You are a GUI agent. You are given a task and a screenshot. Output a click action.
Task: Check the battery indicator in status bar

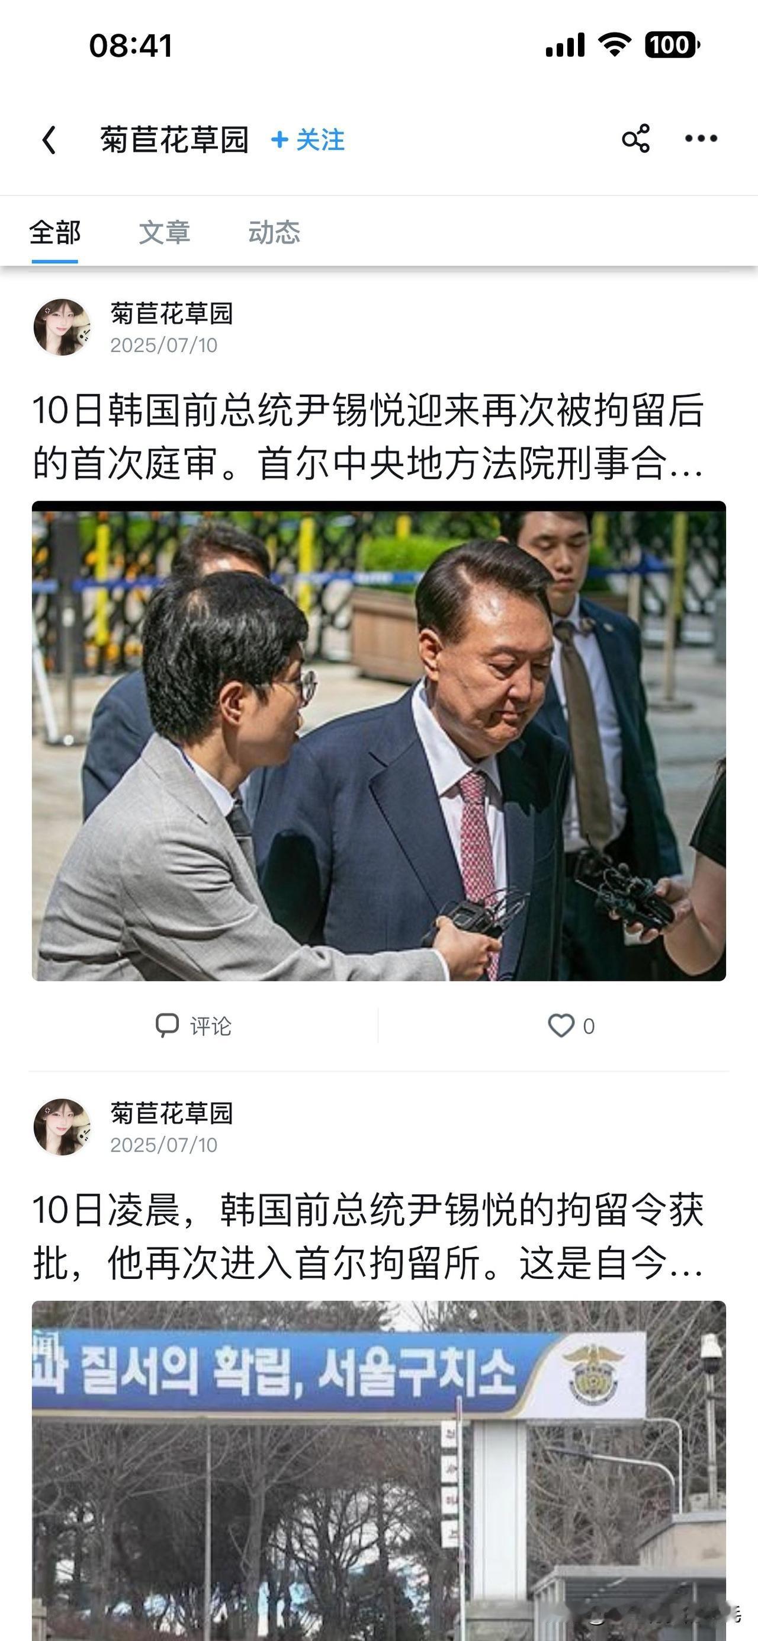[x=672, y=45]
